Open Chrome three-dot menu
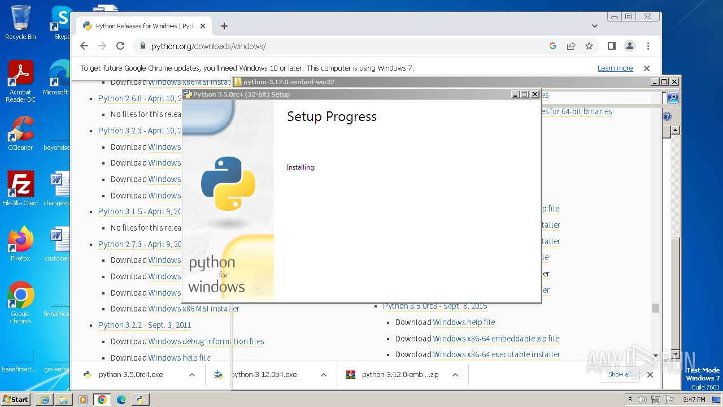Viewport: 723px width, 407px height. [648, 46]
